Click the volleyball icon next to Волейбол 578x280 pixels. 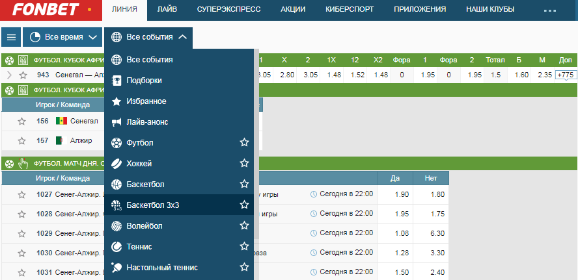click(x=116, y=225)
